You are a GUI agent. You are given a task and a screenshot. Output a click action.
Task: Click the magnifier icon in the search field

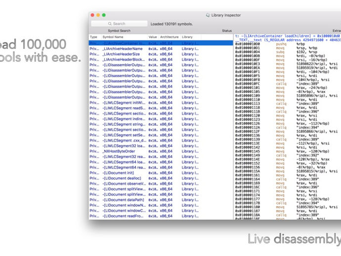[x=110, y=24]
